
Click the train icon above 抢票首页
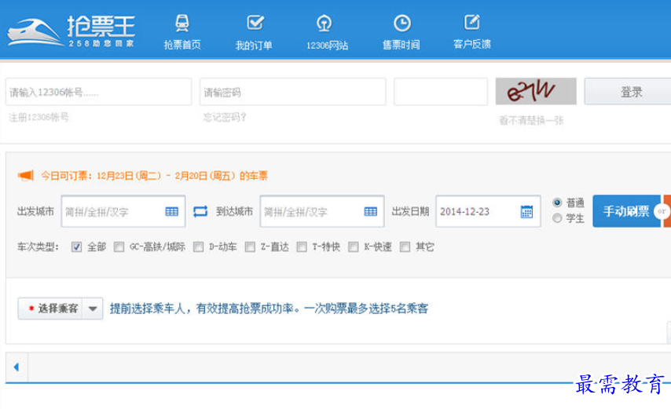(x=182, y=23)
